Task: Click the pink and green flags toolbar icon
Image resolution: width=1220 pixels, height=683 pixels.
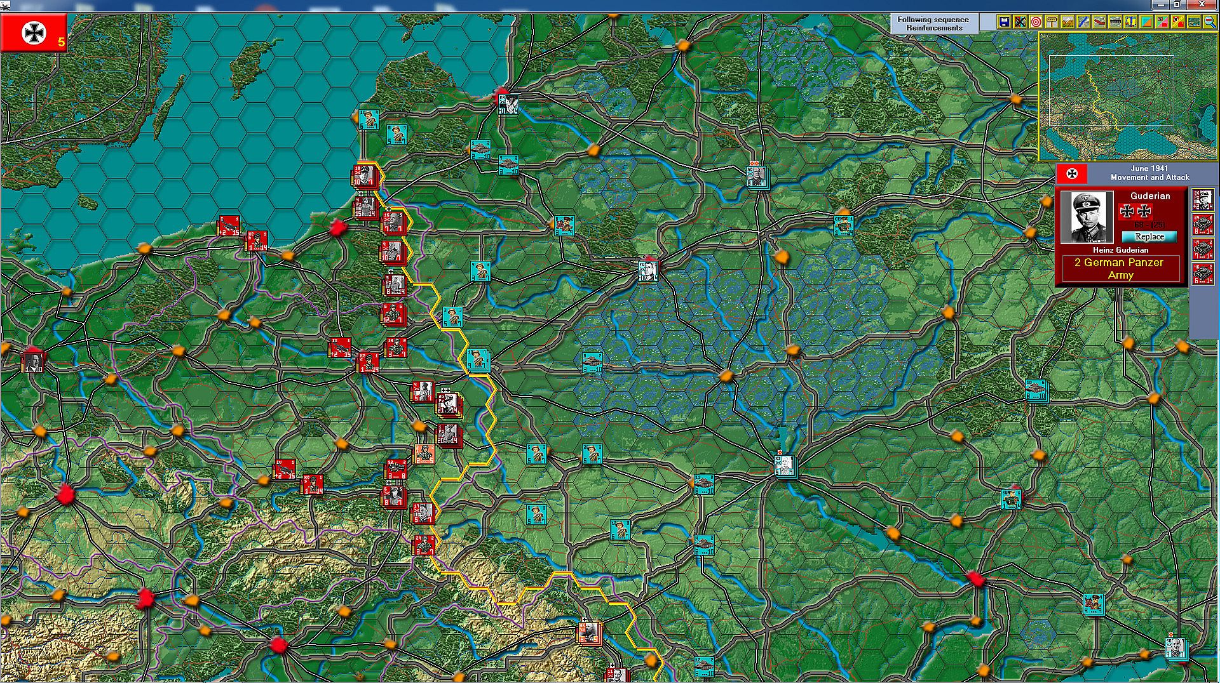Action: pyautogui.click(x=1163, y=22)
